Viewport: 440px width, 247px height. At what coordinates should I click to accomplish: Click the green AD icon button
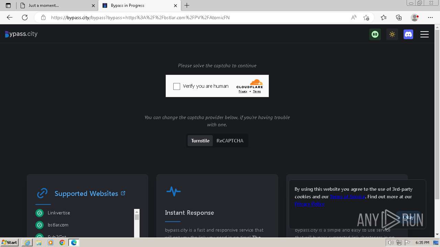pyautogui.click(x=375, y=34)
